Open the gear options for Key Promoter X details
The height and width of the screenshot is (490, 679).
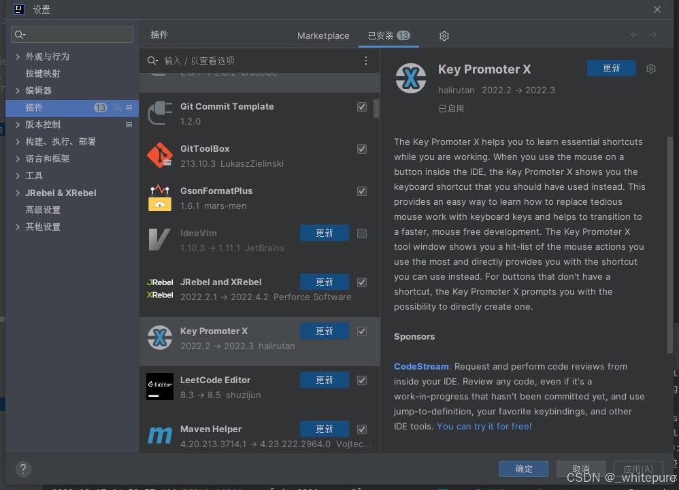[651, 69]
